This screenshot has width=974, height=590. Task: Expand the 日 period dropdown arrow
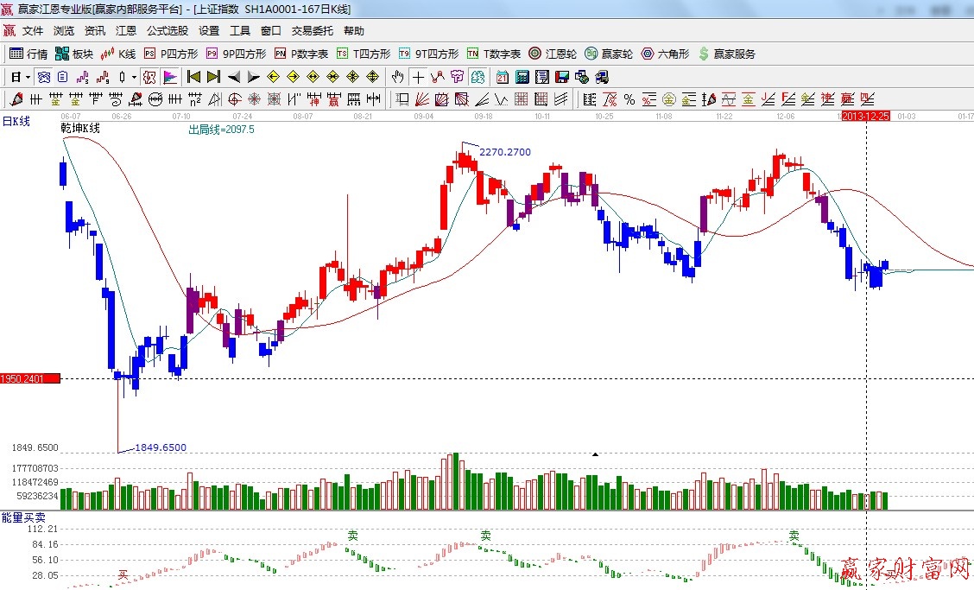click(28, 77)
